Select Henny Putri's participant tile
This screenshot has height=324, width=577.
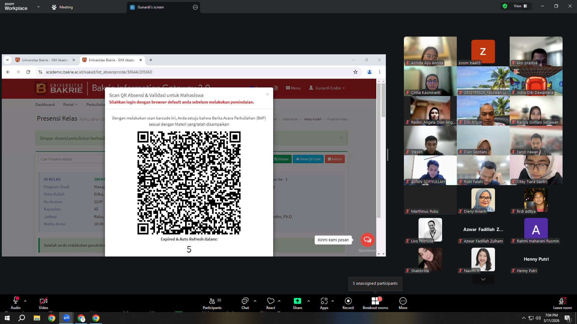(x=536, y=259)
